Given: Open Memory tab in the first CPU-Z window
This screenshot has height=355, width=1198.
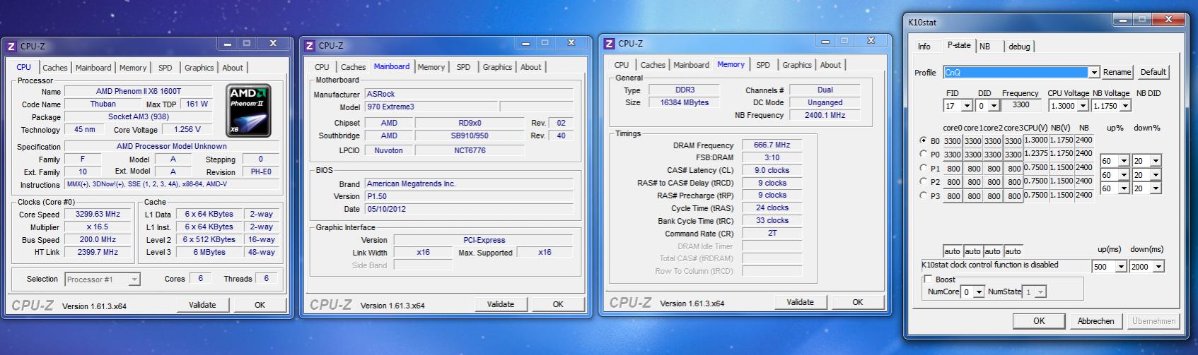Looking at the screenshot, I should click(x=133, y=68).
